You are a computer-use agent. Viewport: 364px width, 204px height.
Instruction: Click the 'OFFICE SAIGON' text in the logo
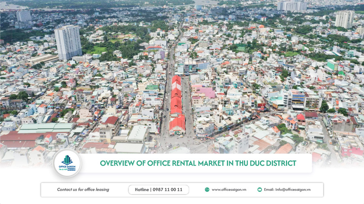[x=67, y=167]
